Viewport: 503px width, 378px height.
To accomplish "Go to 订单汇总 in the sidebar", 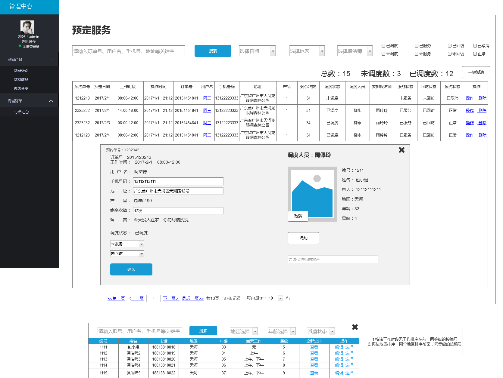I will pyautogui.click(x=22, y=112).
